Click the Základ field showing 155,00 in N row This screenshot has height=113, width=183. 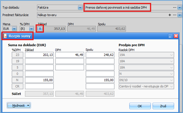(x=39, y=80)
